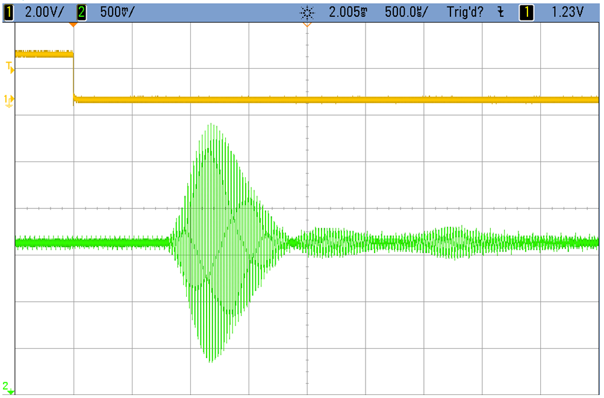Click the channel 1 badge in status bar
604x398 pixels.
[8, 12]
